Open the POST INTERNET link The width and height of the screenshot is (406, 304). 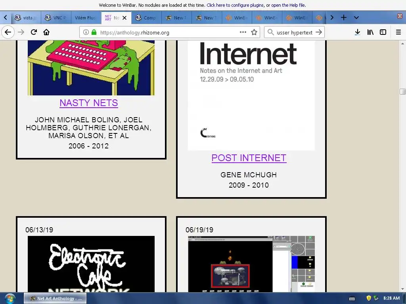pyautogui.click(x=249, y=158)
